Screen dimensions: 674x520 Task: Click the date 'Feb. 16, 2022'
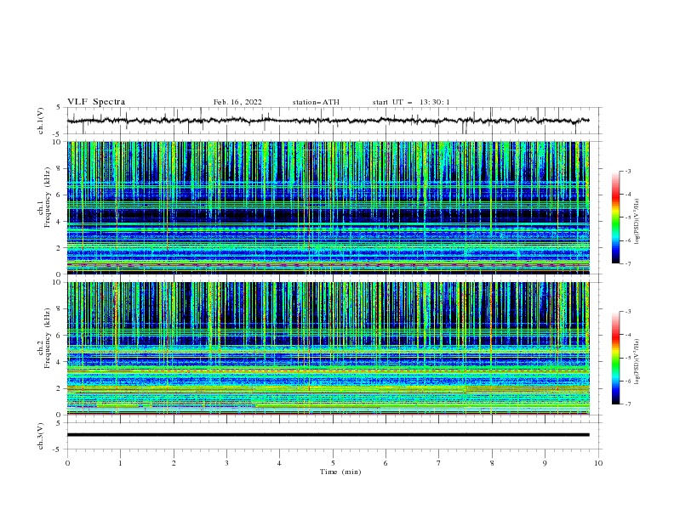(237, 102)
